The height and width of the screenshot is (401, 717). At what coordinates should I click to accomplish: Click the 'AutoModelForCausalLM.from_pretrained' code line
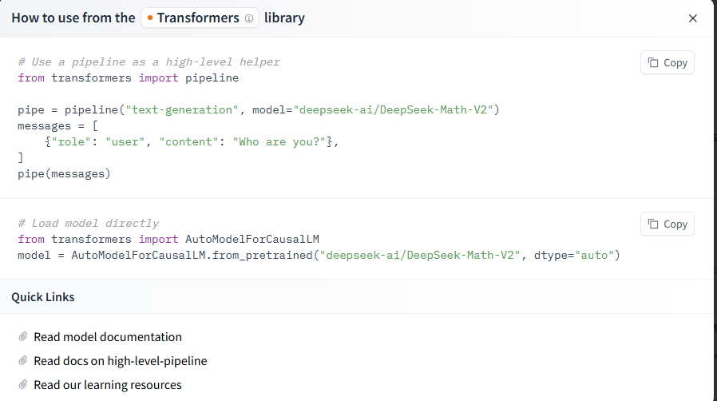pos(319,255)
